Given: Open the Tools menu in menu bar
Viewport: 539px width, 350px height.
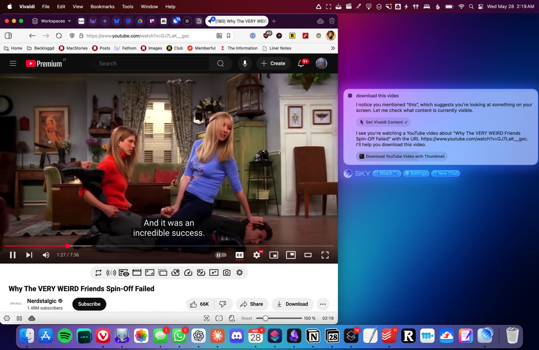Looking at the screenshot, I should 128,7.
